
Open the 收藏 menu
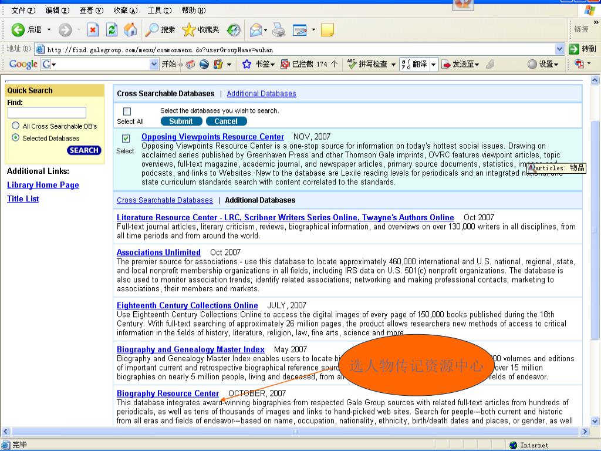tap(126, 11)
